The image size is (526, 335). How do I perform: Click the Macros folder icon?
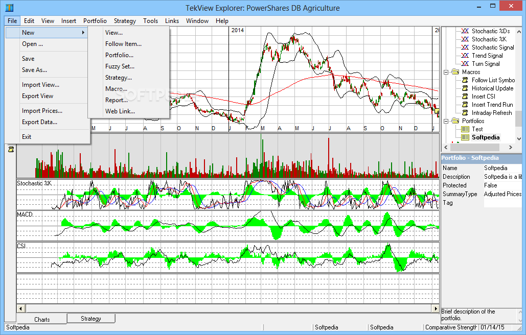[455, 71]
